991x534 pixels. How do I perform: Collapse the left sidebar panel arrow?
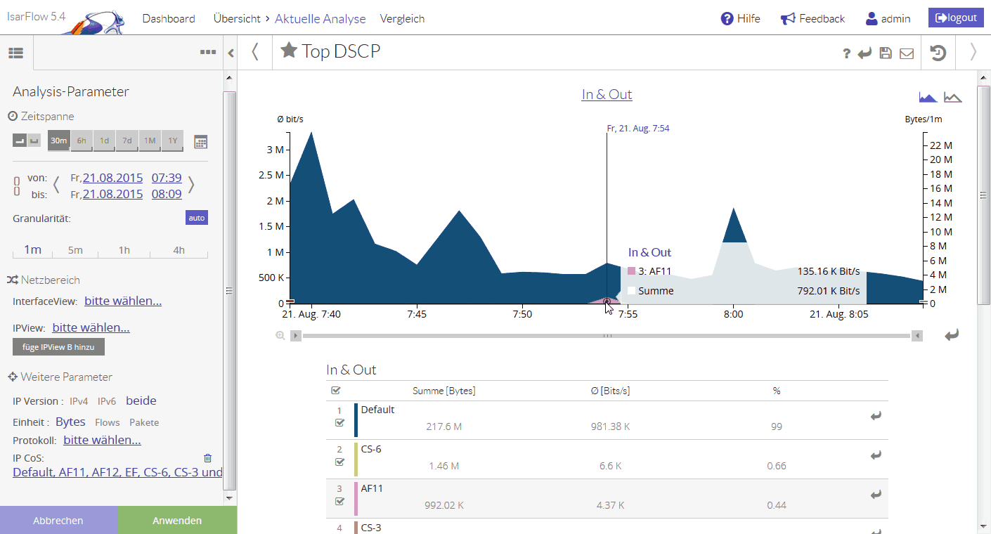231,53
